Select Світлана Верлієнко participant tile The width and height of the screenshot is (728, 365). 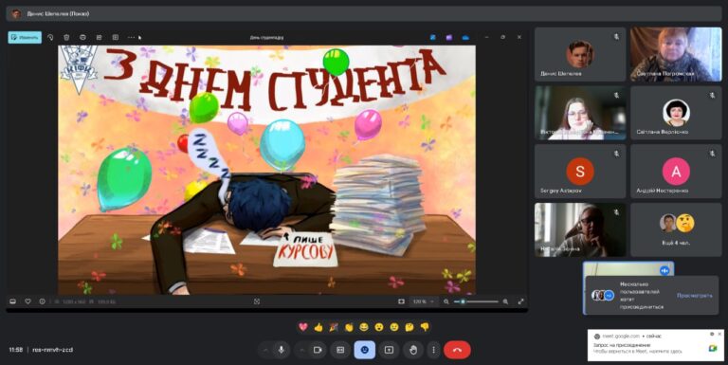[x=676, y=113]
